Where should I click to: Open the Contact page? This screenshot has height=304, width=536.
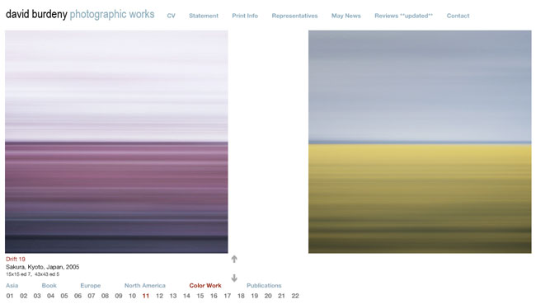pyautogui.click(x=458, y=16)
